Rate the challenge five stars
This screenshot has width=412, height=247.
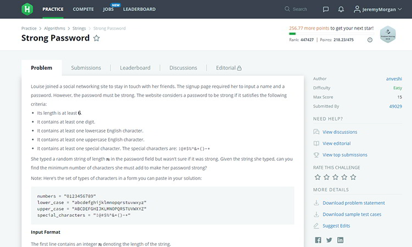click(x=353, y=177)
